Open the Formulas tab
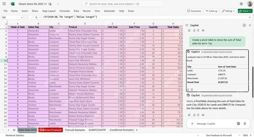 pos(65,11)
